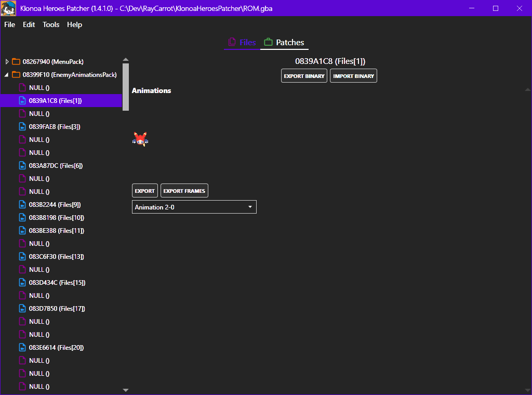Click the Export Binary button
532x395 pixels.
click(x=304, y=76)
